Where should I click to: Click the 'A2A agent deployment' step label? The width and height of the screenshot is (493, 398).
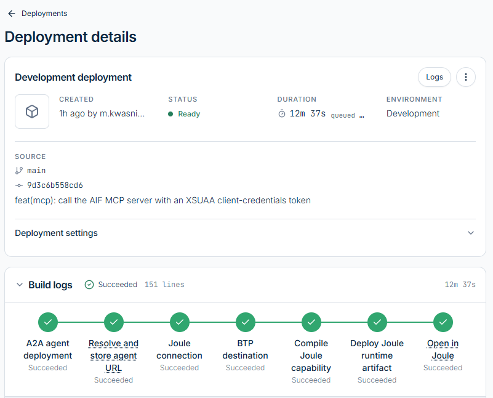pyautogui.click(x=48, y=349)
